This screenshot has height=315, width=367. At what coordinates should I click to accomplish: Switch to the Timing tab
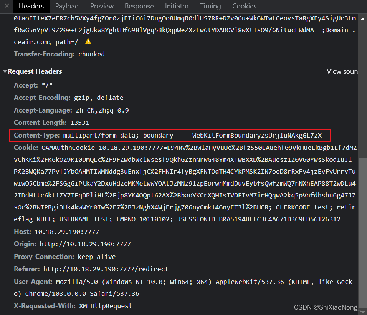[210, 6]
